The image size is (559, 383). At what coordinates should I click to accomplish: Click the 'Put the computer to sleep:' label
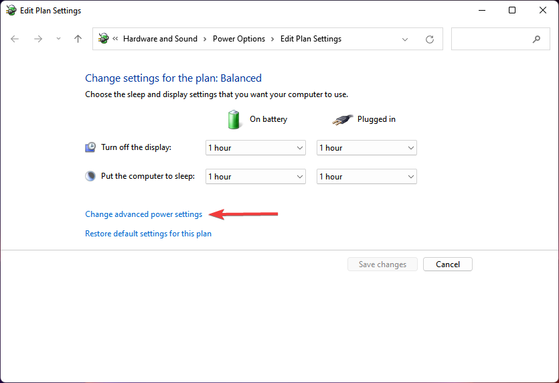coord(148,176)
